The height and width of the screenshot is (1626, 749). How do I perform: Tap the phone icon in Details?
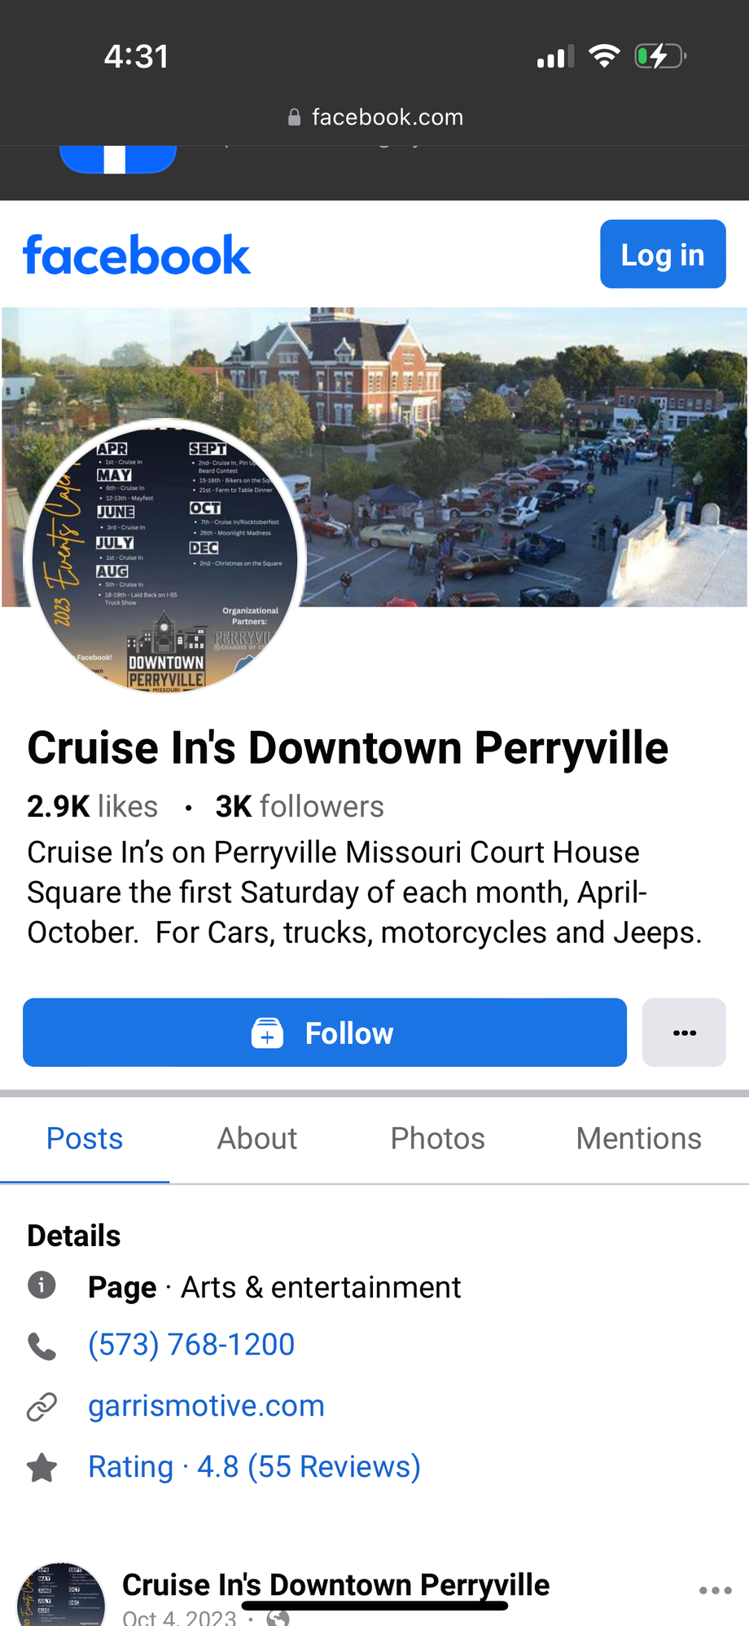tap(42, 1346)
